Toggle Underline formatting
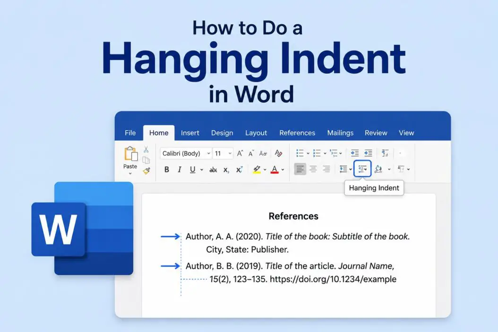The image size is (498, 332). [192, 170]
